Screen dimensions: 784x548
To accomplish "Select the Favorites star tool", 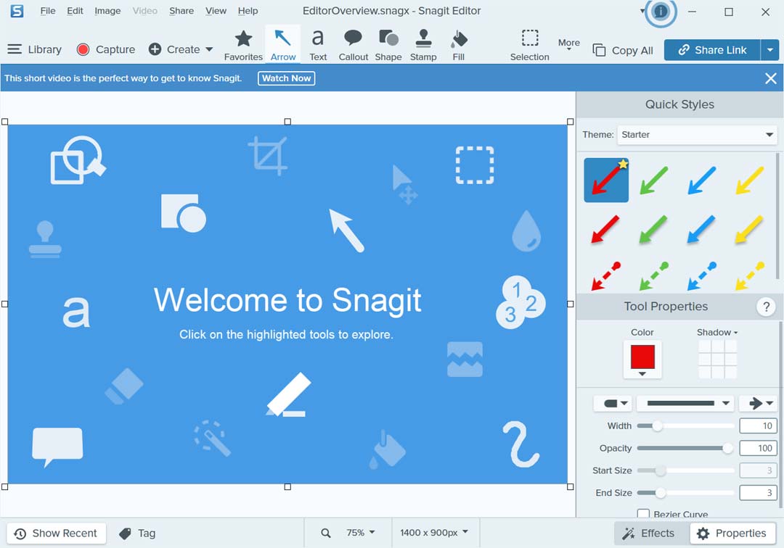I will pyautogui.click(x=243, y=45).
